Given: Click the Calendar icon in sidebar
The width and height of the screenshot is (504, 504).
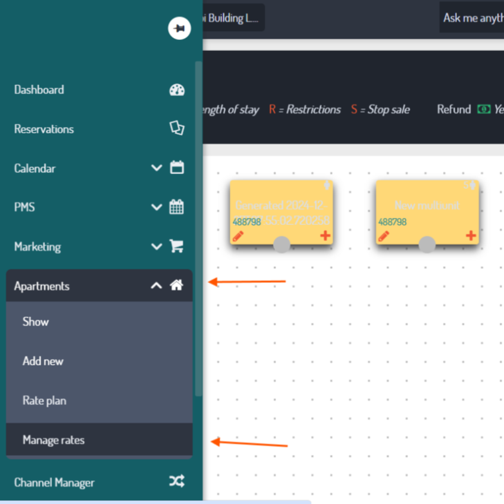Looking at the screenshot, I should [x=177, y=168].
